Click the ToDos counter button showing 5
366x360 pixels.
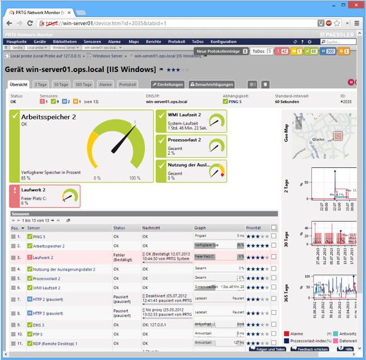pyautogui.click(x=262, y=51)
